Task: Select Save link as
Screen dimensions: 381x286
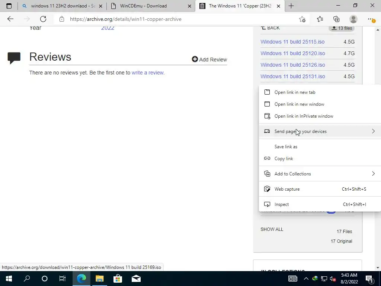Action: point(320,147)
